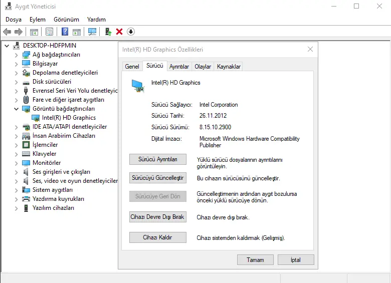This screenshot has width=391, height=283.
Task: Click the scan for hardware changes icon
Action: point(92,32)
